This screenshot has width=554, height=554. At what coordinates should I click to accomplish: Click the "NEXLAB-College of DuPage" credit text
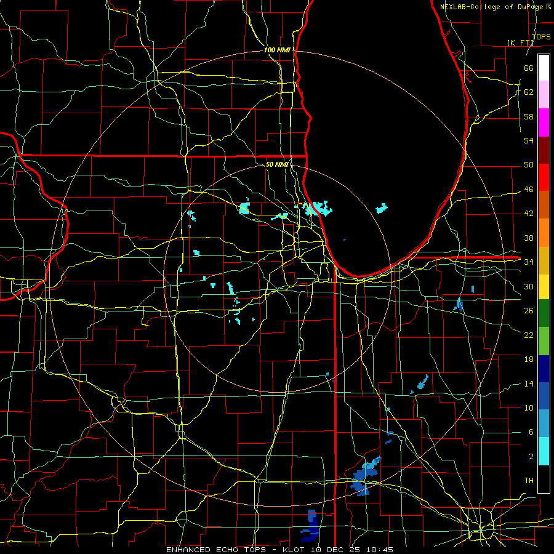pos(491,7)
